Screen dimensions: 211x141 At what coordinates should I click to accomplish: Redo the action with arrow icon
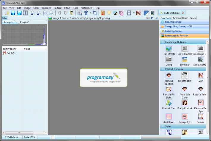[66, 13]
